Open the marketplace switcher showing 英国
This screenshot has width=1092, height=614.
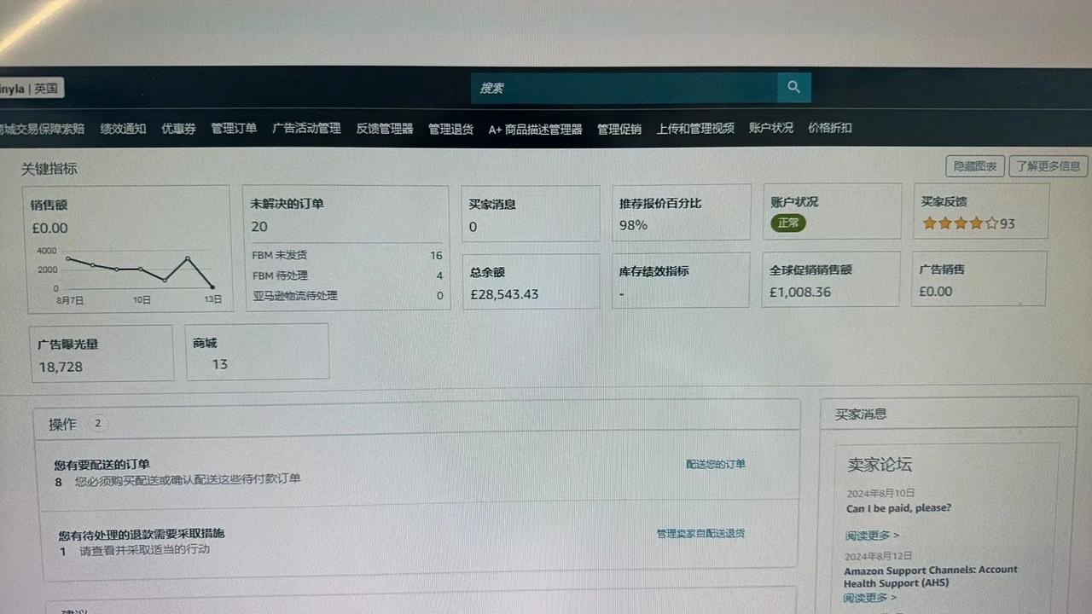coord(32,88)
